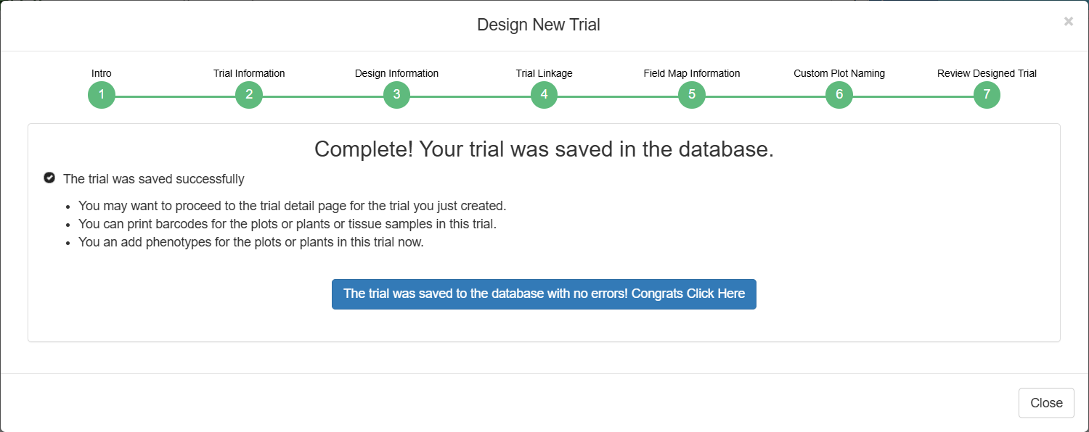Navigate to step 6 circle
The image size is (1089, 432).
click(839, 95)
